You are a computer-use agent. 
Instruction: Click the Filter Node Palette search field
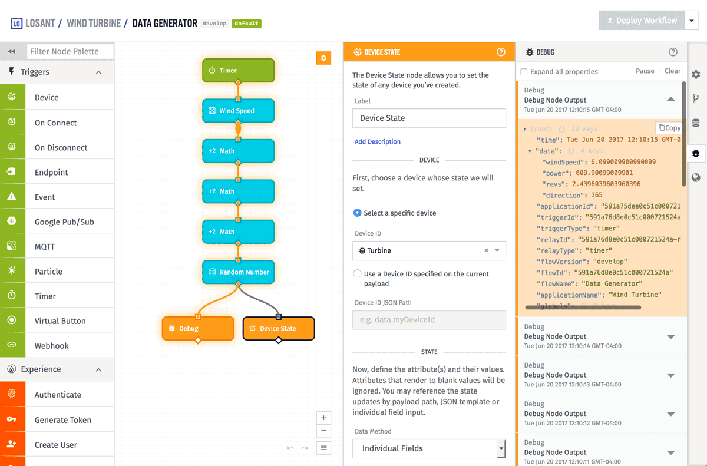click(70, 51)
